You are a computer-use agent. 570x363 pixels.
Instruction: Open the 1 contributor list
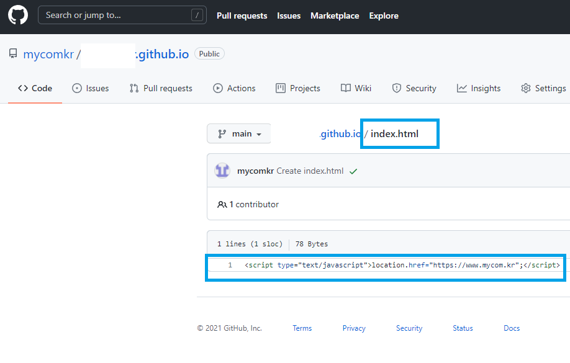click(x=254, y=205)
